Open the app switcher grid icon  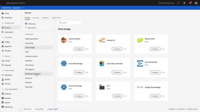point(178,3)
